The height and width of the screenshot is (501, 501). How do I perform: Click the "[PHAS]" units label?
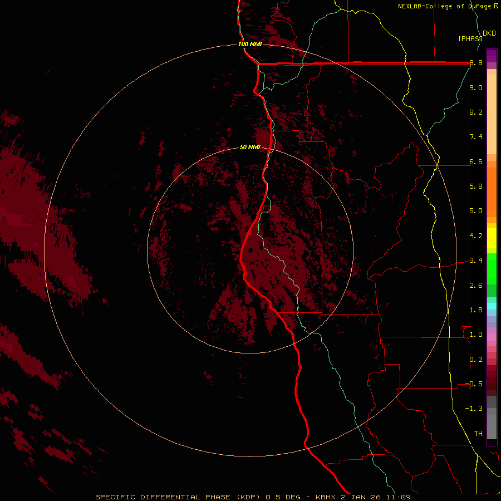pyautogui.click(x=470, y=38)
